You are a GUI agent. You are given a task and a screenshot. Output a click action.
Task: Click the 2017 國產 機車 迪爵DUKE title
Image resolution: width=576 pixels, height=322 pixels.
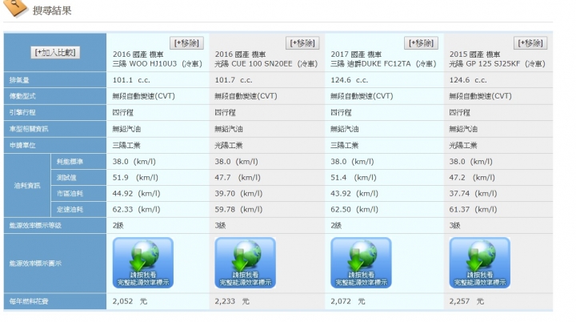(383, 59)
